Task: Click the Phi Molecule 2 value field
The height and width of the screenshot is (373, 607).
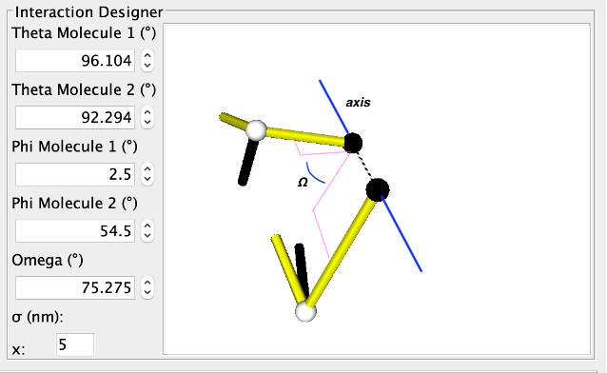Action: [75, 231]
